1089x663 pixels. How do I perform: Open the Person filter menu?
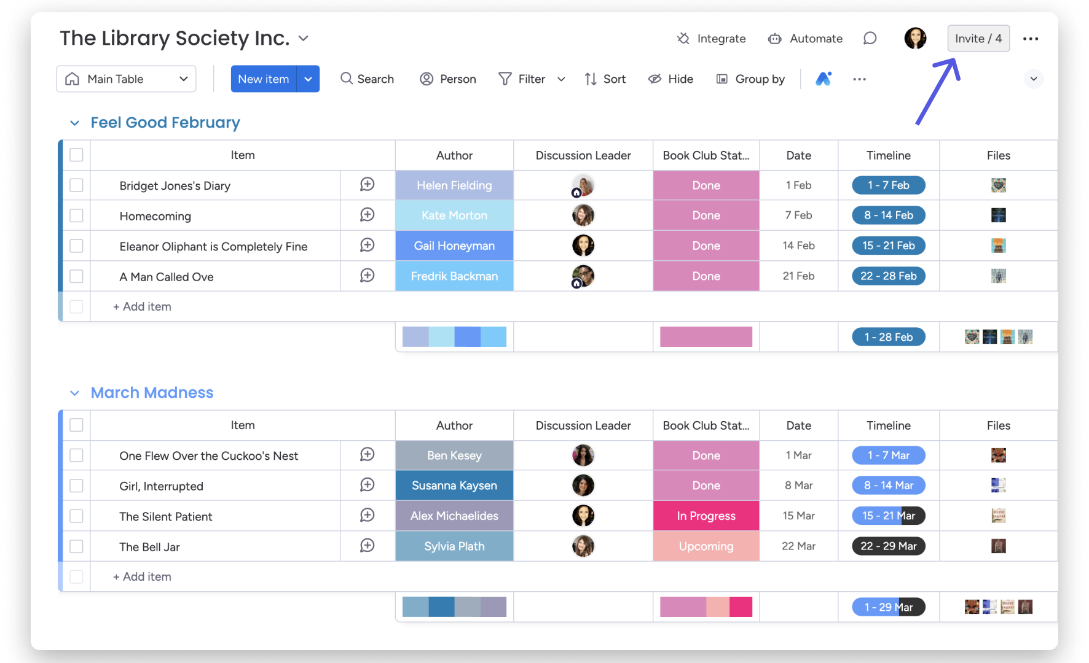point(448,79)
